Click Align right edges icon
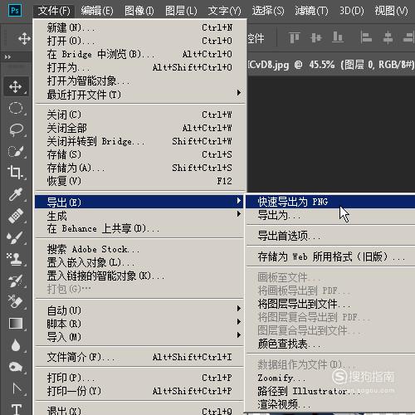415x415 pixels. [x=409, y=37]
